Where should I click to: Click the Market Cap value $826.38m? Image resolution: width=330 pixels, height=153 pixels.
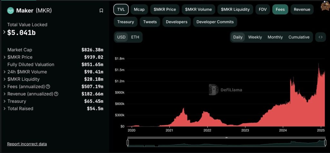[92, 50]
